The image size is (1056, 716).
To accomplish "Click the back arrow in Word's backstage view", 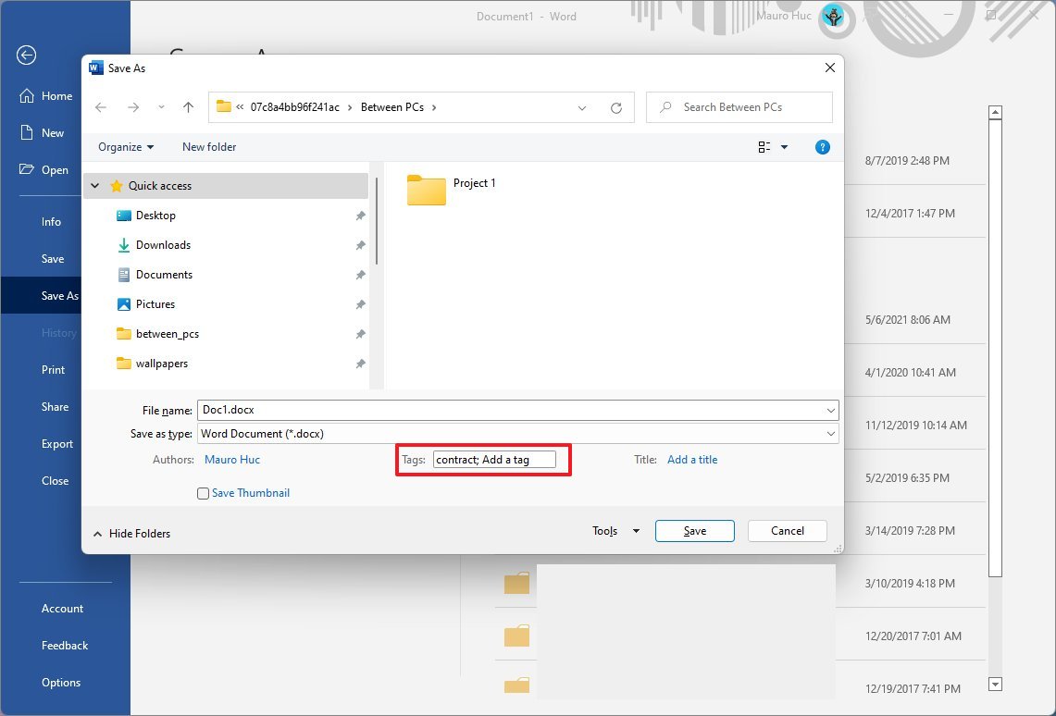I will (26, 56).
